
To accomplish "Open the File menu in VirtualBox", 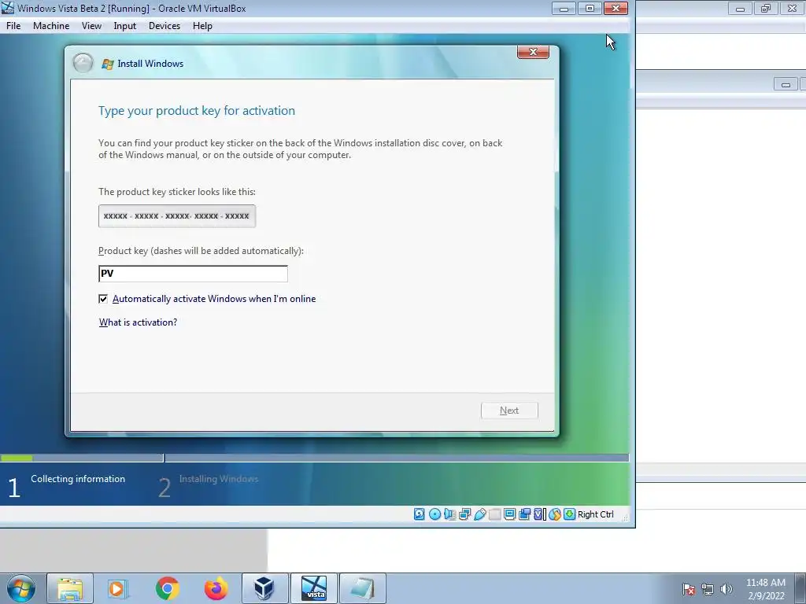I will click(x=13, y=26).
